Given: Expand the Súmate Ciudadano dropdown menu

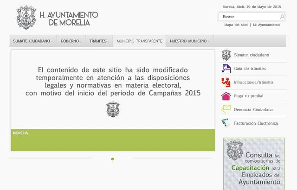Looking at the screenshot, I should pyautogui.click(x=32, y=41).
